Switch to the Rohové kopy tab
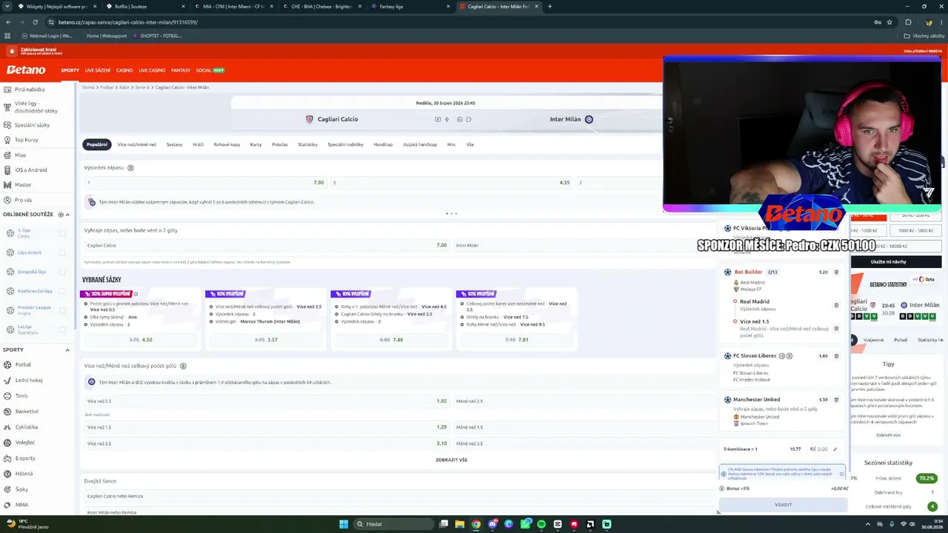The image size is (948, 533). (x=227, y=144)
